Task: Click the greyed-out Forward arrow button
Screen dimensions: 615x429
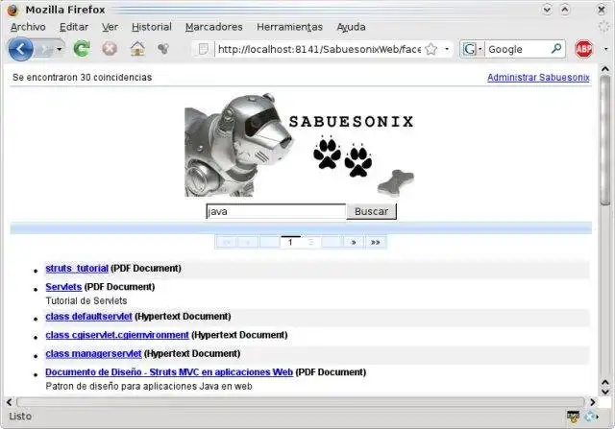Action: point(45,49)
